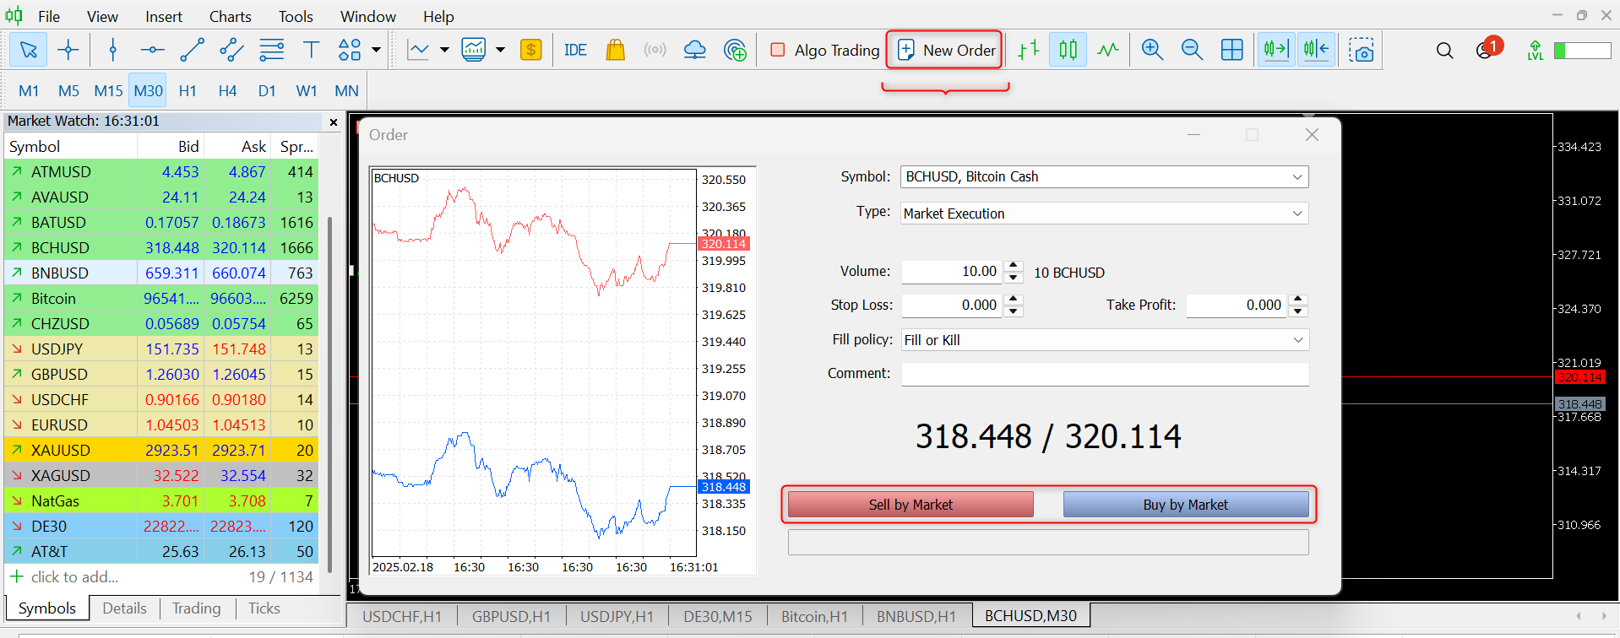
Task: Close the Market Watch panel
Action: point(334,122)
